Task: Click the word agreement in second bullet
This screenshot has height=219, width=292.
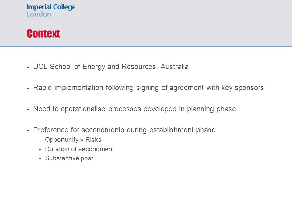Action: (186, 88)
